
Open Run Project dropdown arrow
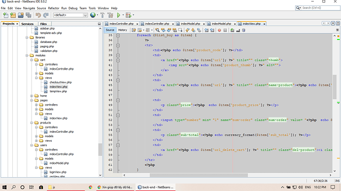[x=123, y=15]
